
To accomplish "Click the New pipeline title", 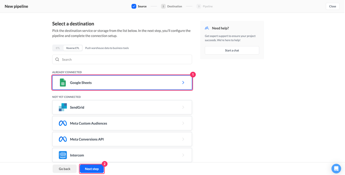I will coord(16,6).
